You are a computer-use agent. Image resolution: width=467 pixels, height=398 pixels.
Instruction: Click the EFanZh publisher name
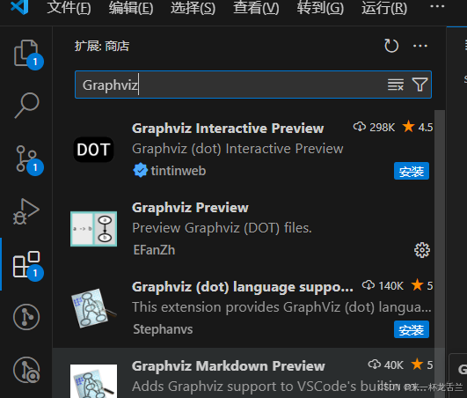click(x=154, y=250)
